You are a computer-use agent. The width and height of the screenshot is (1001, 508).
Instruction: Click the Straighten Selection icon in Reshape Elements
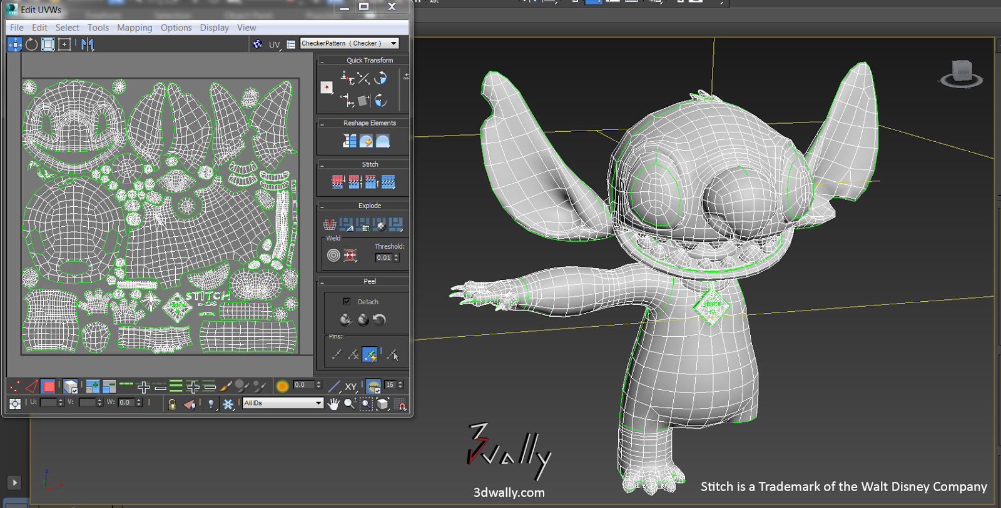[349, 141]
